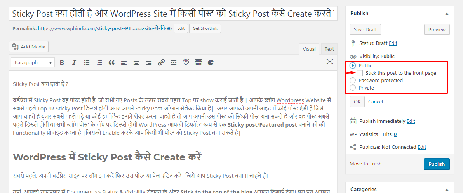This screenshot has width=463, height=193.
Task: Switch to the Text editor tab
Action: pyautogui.click(x=329, y=49)
